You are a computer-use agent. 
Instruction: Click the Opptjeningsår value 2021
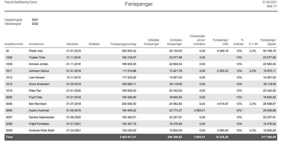point(35,20)
